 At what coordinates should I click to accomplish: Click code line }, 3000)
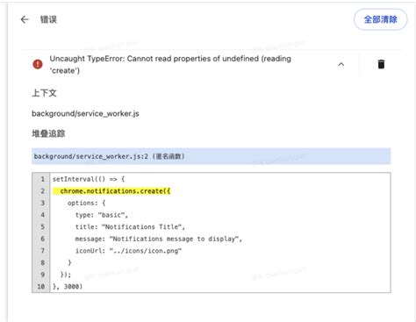pos(68,287)
